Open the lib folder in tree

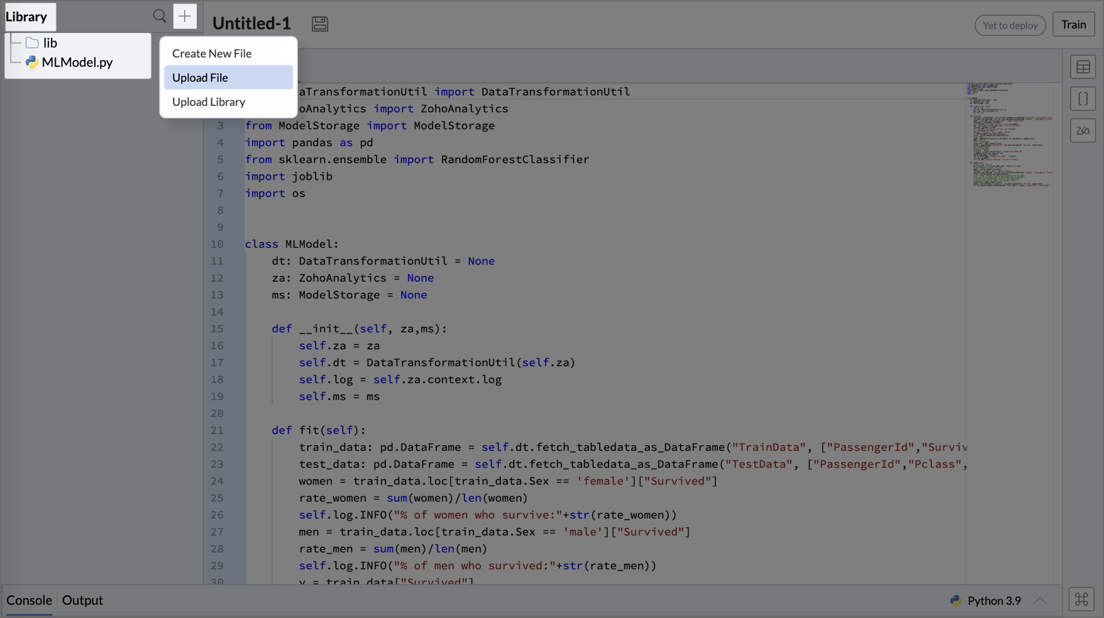click(x=50, y=43)
